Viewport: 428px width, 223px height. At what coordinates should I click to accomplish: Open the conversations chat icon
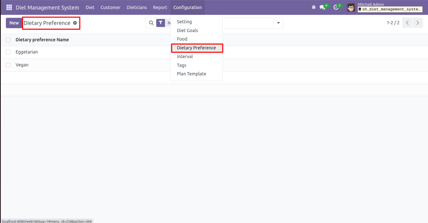(323, 7)
